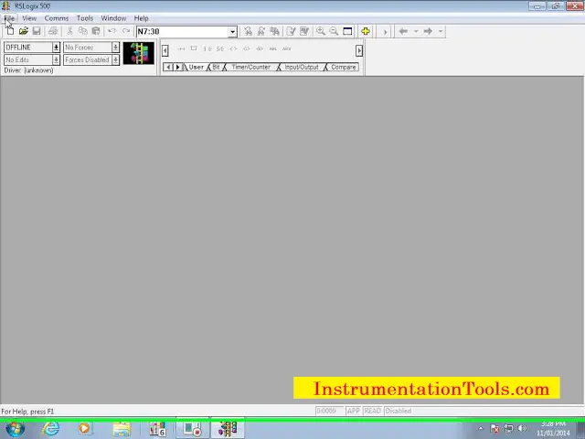Expand the No Forces dropdown
The height and width of the screenshot is (439, 585).
click(115, 48)
